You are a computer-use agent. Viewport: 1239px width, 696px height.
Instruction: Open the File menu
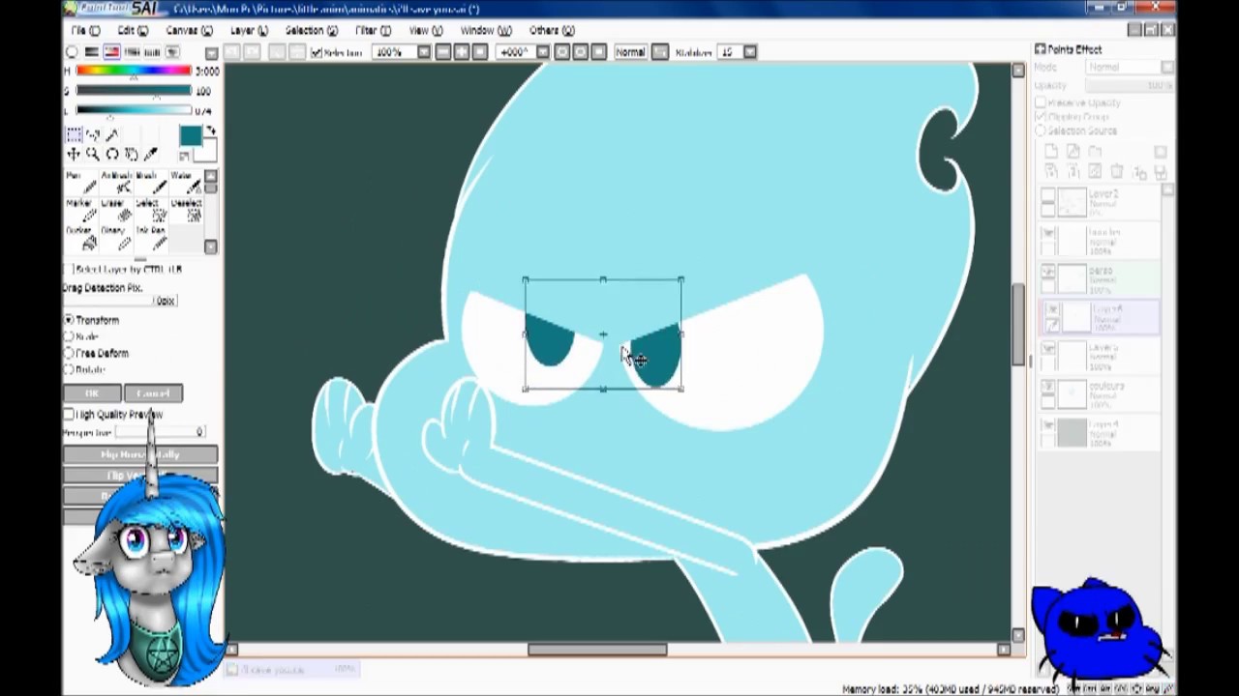tap(85, 31)
